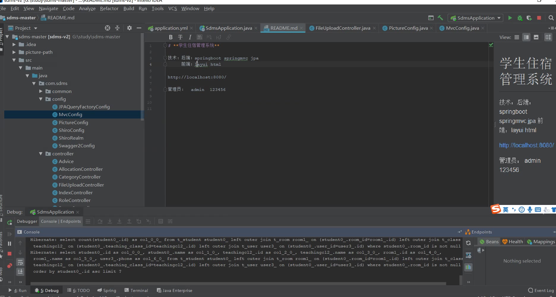Open the Refactor menu
Viewport: 556px width, 297px height.
coord(109,8)
